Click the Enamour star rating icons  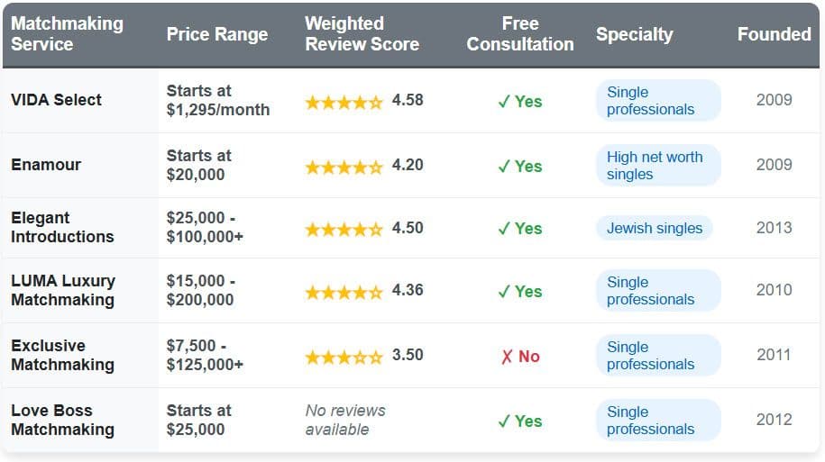[x=344, y=167]
